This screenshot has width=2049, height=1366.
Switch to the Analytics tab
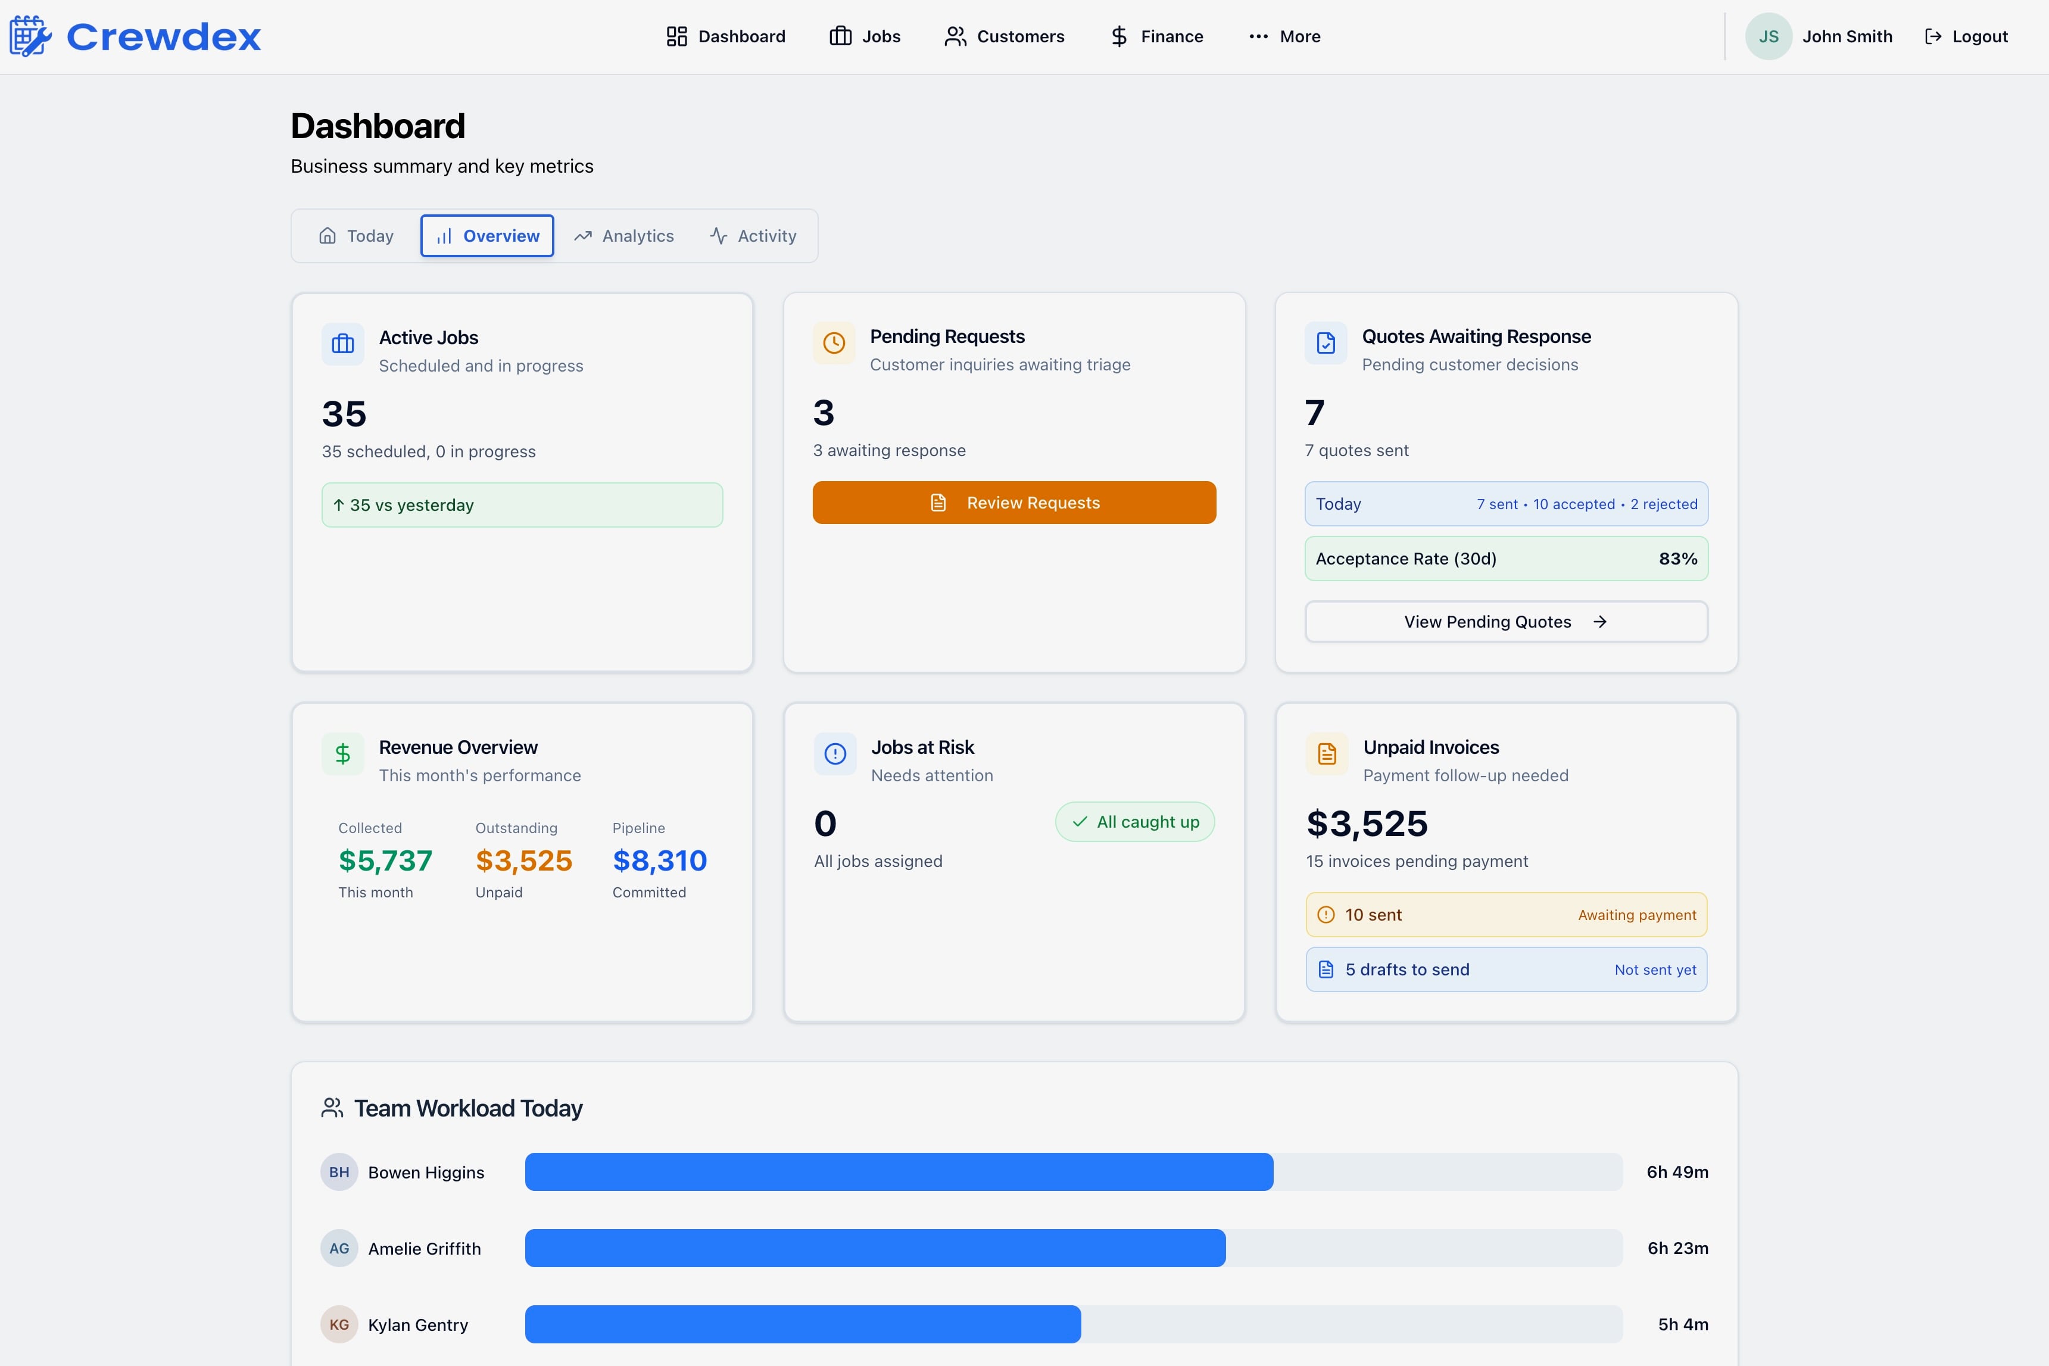click(624, 236)
